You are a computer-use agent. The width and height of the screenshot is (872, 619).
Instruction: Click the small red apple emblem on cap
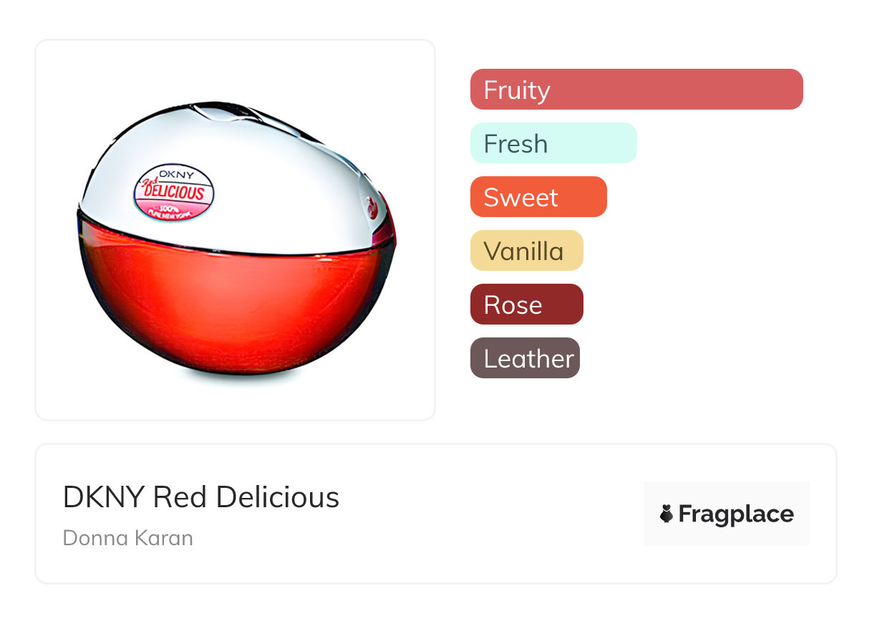click(x=372, y=209)
